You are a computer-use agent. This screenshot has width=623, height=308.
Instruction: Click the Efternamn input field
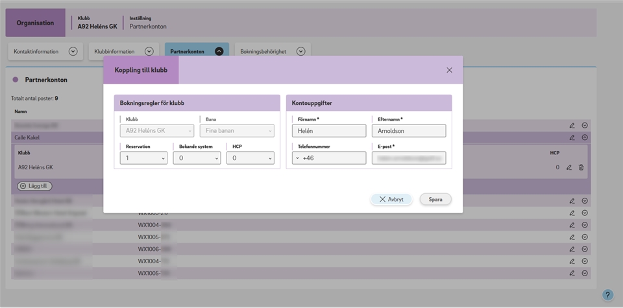click(409, 130)
